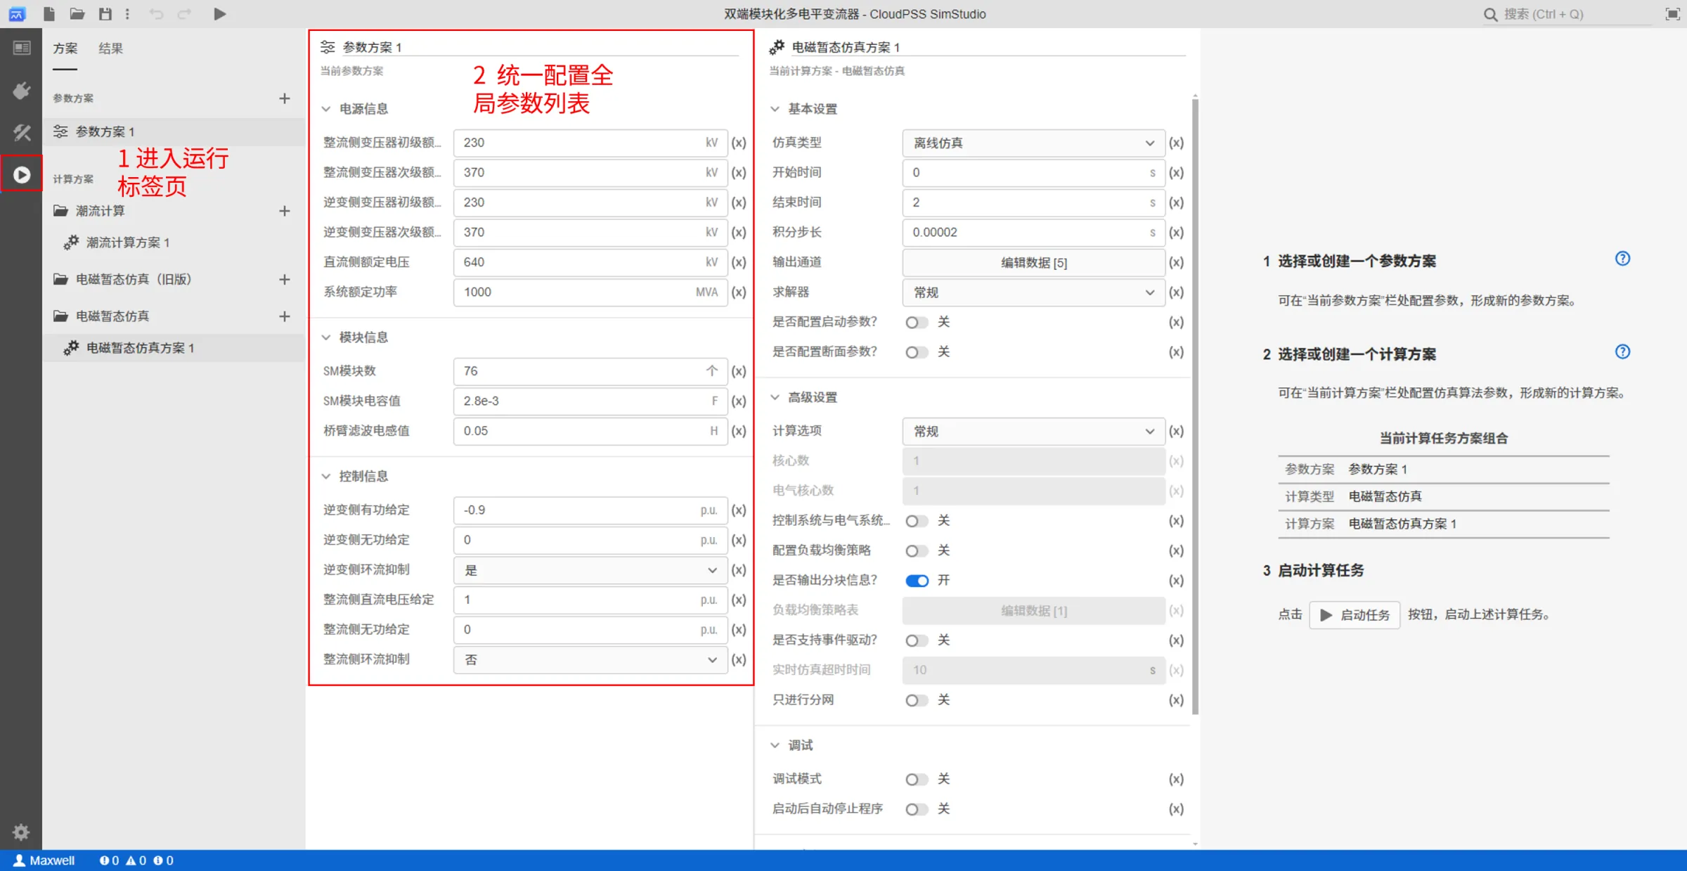This screenshot has width=1687, height=871.
Task: Click SM模块电容值 input field
Action: point(590,401)
